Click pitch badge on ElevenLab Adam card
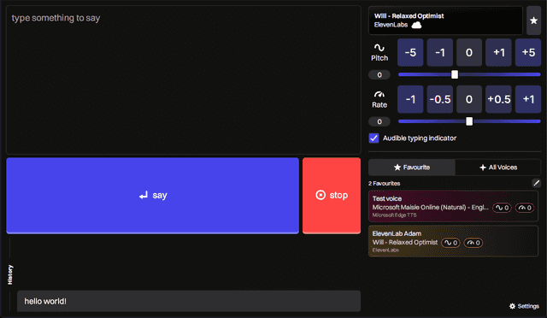The height and width of the screenshot is (318, 547). pyautogui.click(x=450, y=243)
